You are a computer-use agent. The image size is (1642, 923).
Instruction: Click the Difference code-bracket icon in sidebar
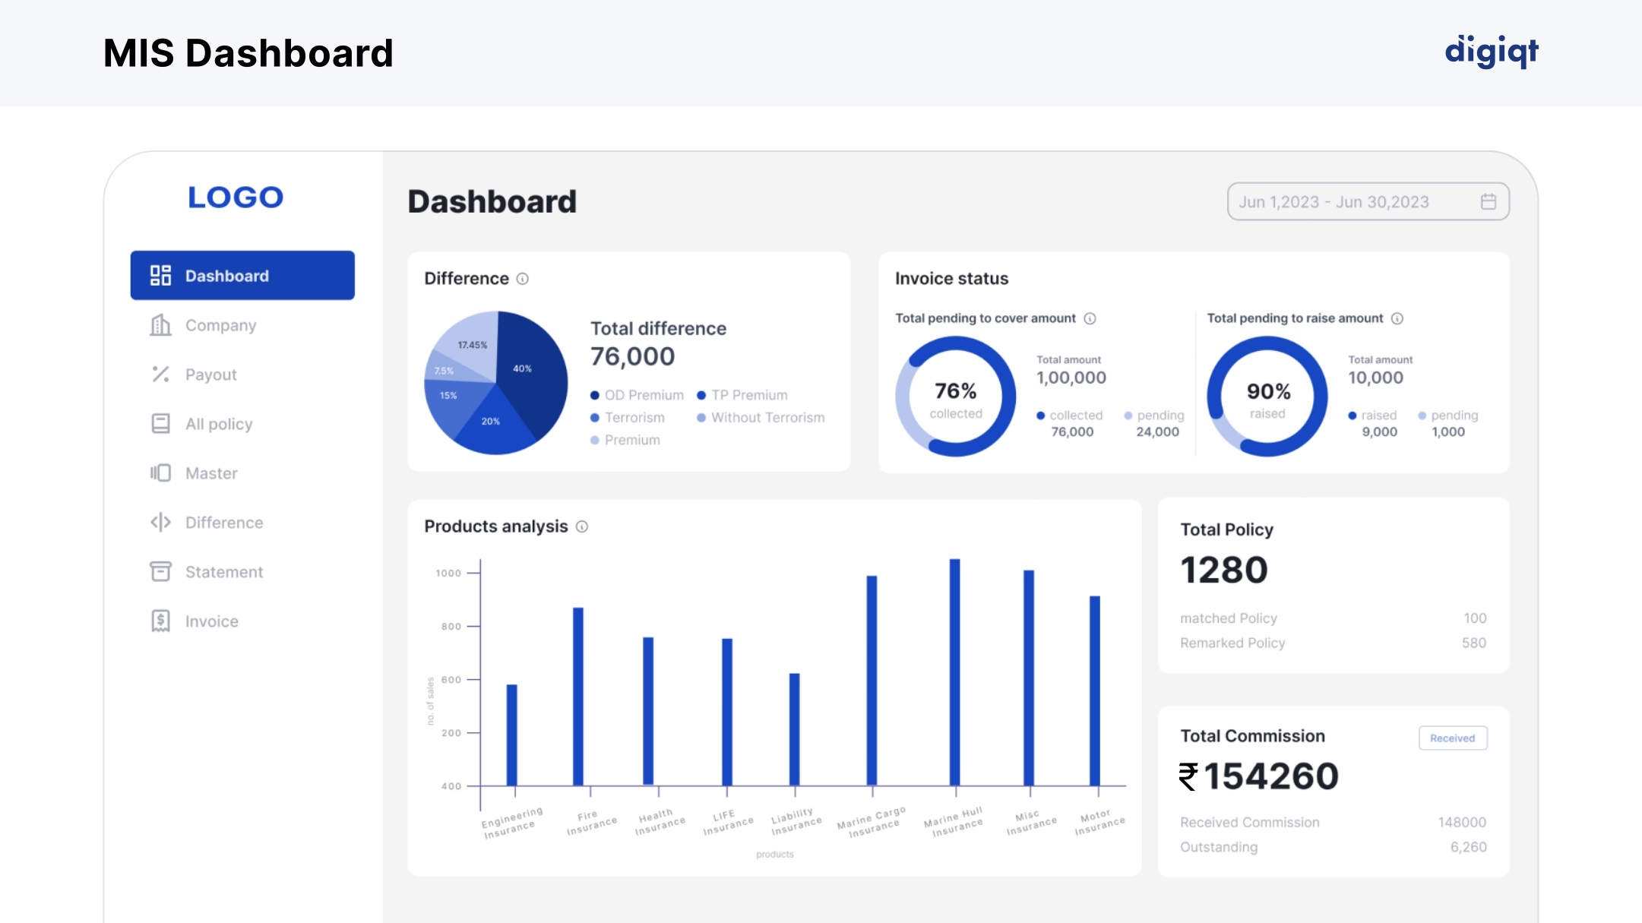[160, 523]
